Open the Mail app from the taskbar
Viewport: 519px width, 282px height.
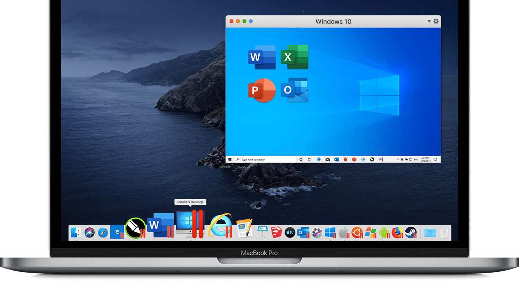328,159
